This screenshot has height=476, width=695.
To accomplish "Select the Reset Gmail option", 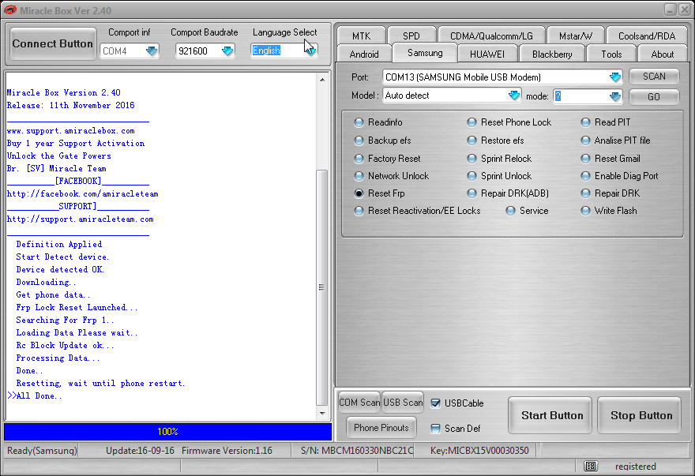I will pyautogui.click(x=585, y=159).
